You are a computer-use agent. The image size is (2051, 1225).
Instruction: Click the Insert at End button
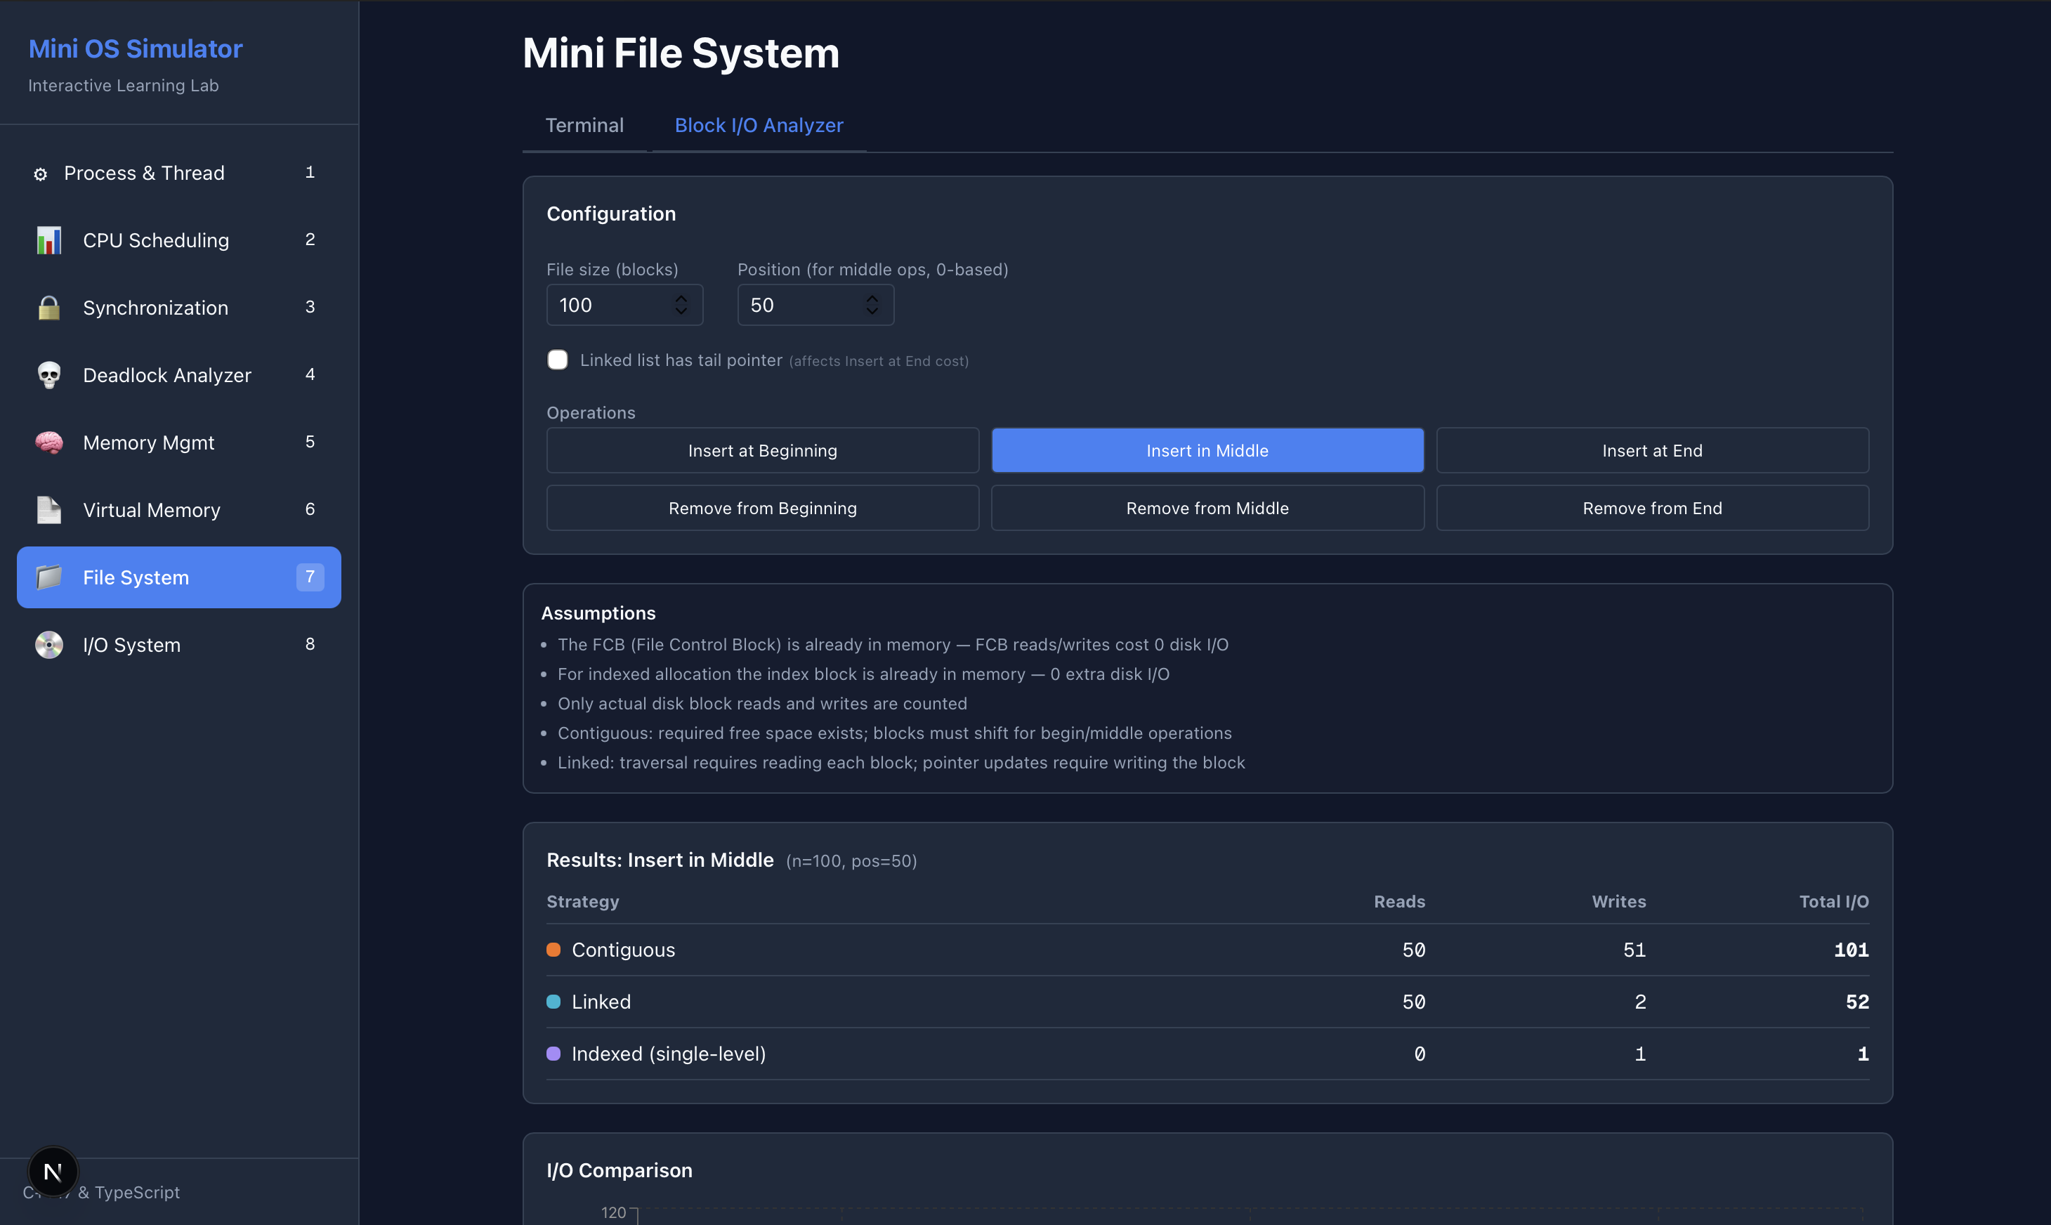[x=1651, y=450]
